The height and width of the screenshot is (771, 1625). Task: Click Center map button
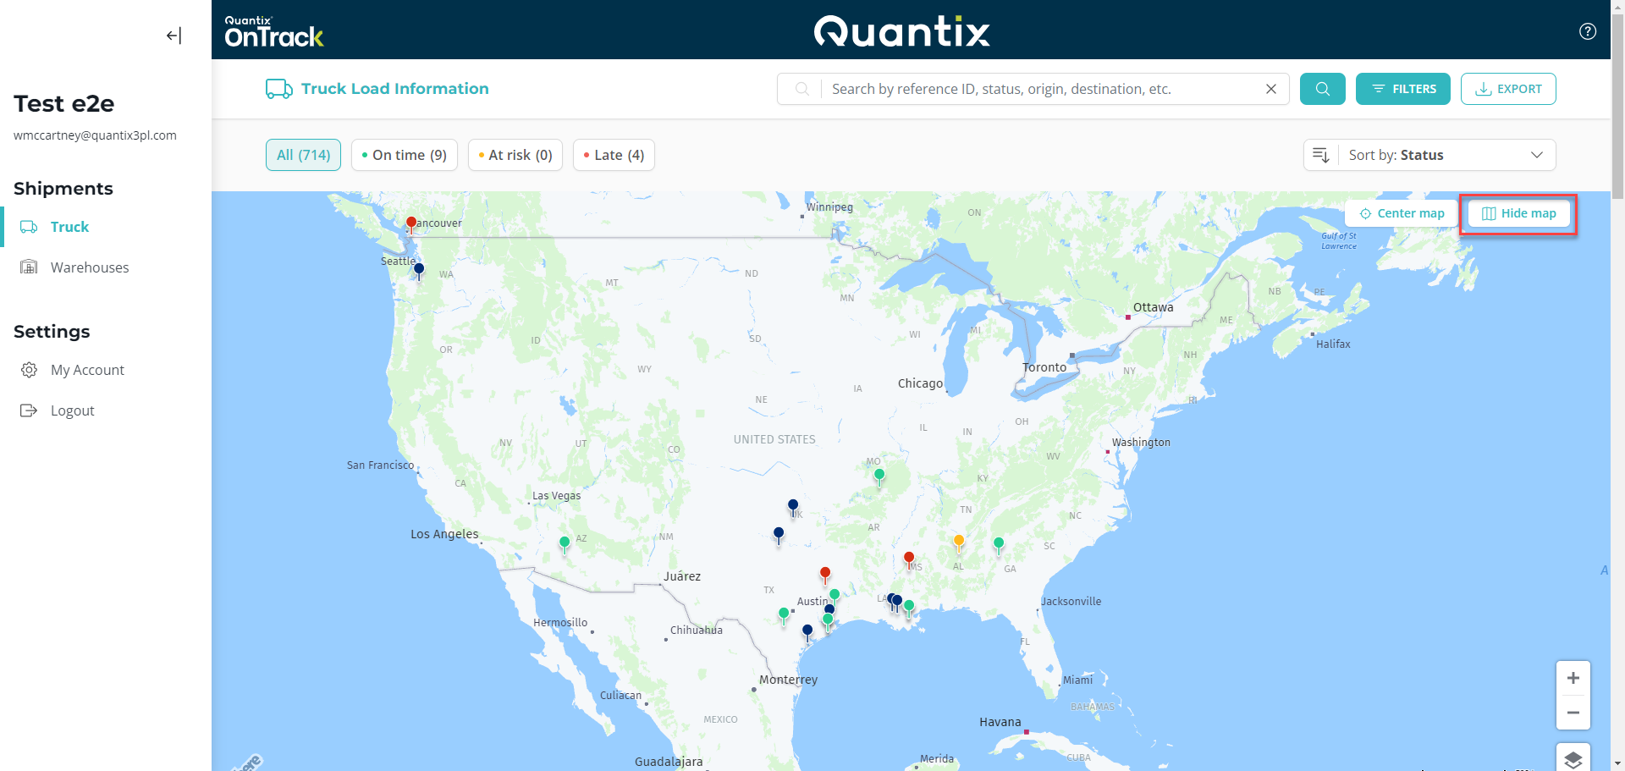(1401, 213)
